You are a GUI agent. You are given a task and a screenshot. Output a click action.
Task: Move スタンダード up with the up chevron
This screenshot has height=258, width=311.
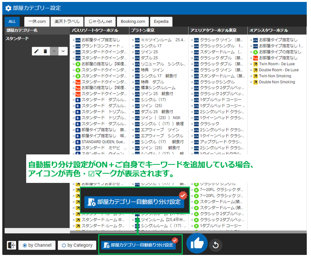pos(54,51)
